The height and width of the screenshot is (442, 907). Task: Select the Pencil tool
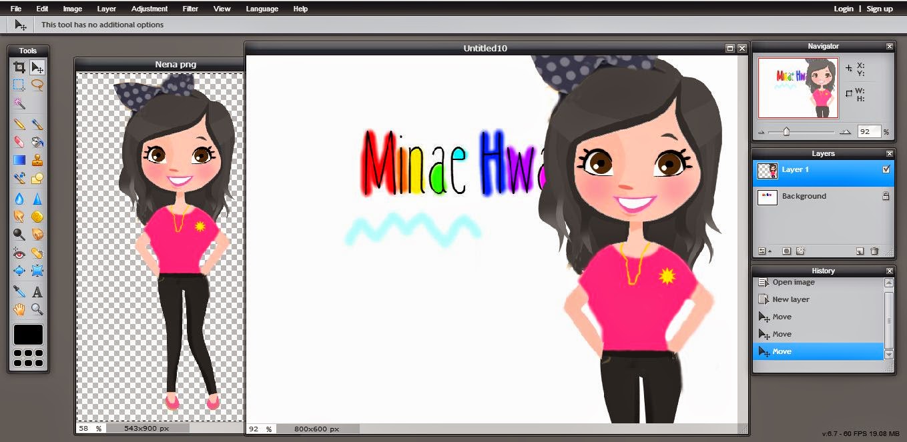[x=19, y=124]
